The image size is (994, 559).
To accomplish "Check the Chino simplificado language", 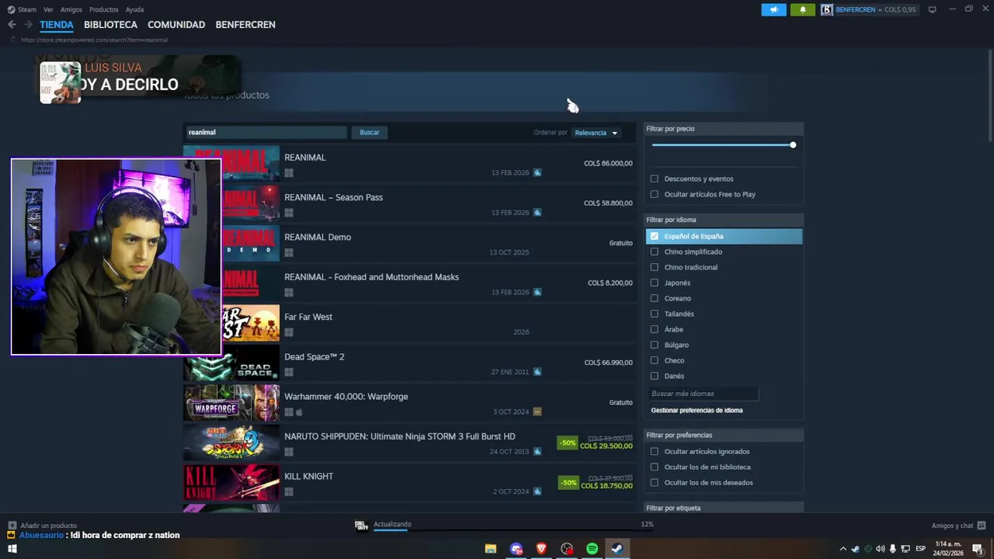I will (x=654, y=252).
